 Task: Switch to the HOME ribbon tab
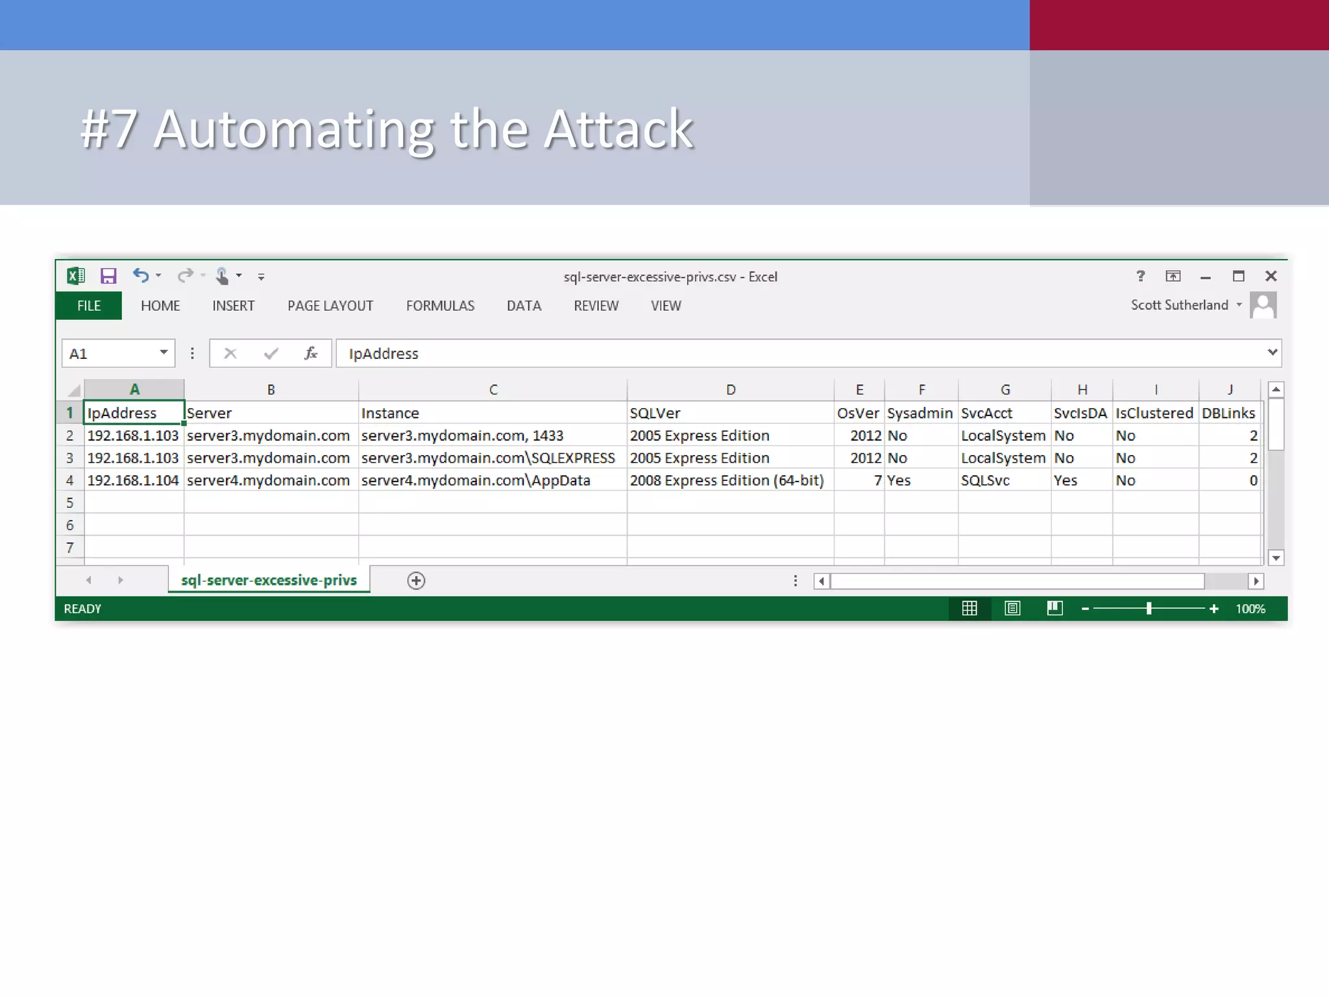pos(160,306)
